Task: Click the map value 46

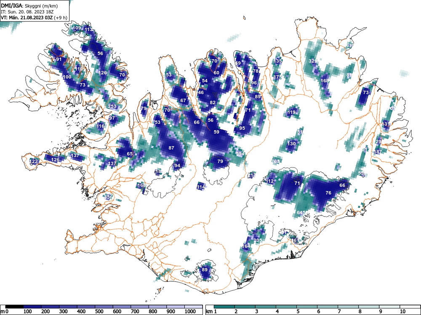Action: (x=200, y=92)
